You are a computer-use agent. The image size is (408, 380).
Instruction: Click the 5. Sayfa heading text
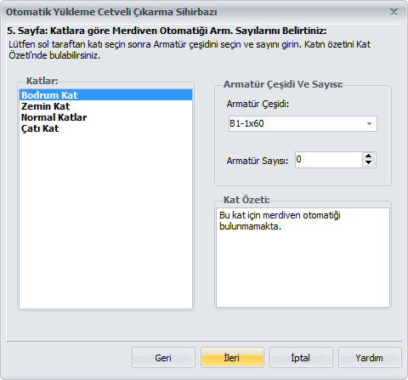(167, 31)
